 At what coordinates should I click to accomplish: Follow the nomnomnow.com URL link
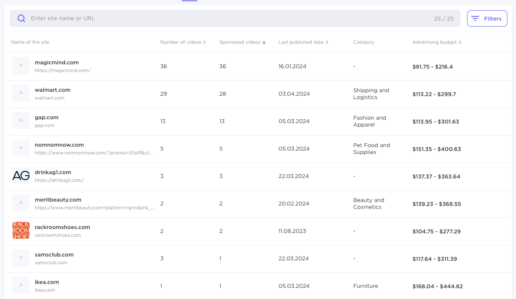tap(93, 153)
